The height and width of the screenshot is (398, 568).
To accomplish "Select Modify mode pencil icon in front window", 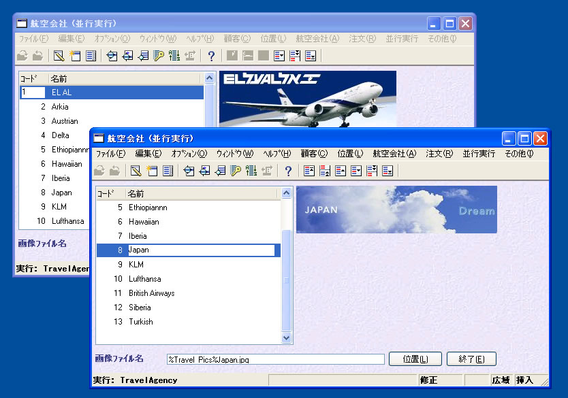I will click(x=136, y=171).
